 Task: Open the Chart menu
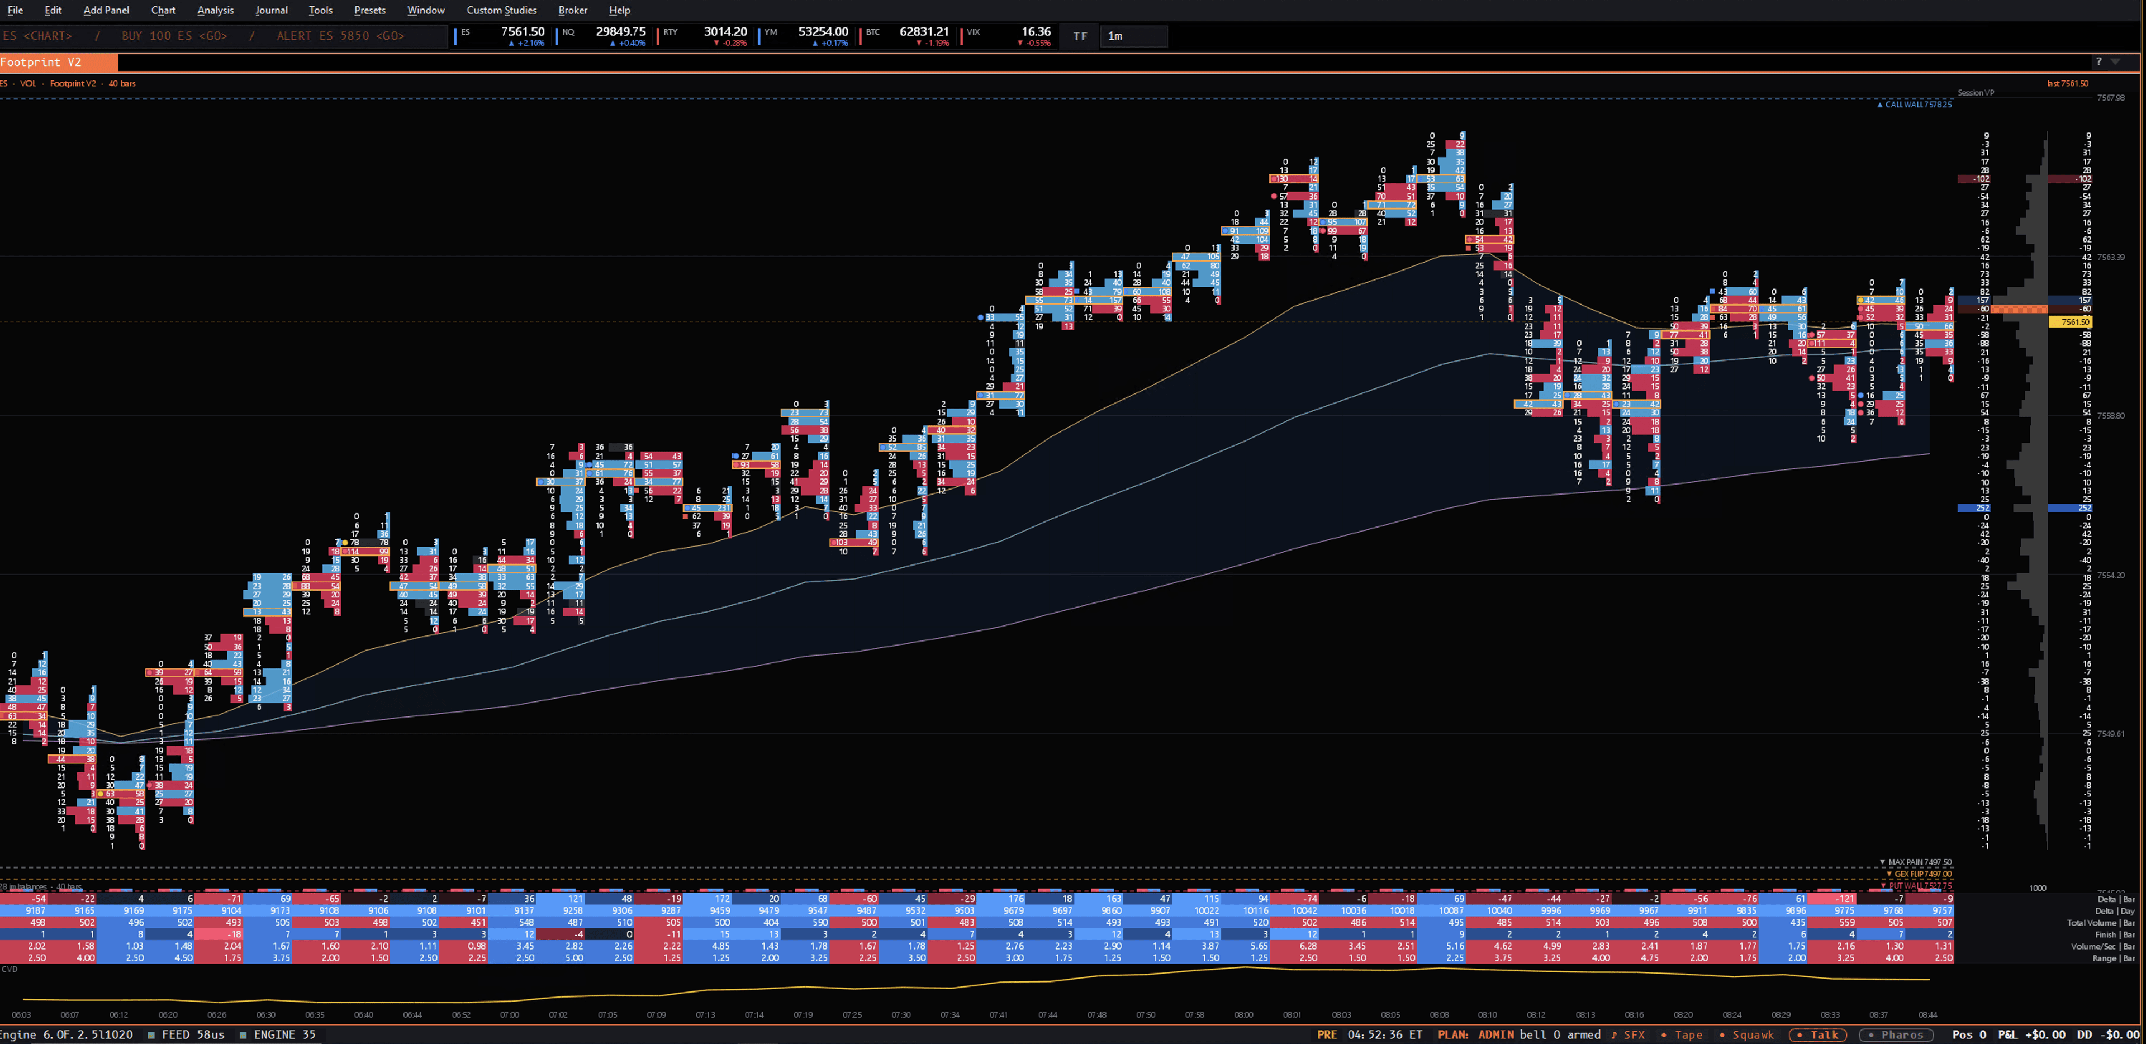click(x=163, y=10)
